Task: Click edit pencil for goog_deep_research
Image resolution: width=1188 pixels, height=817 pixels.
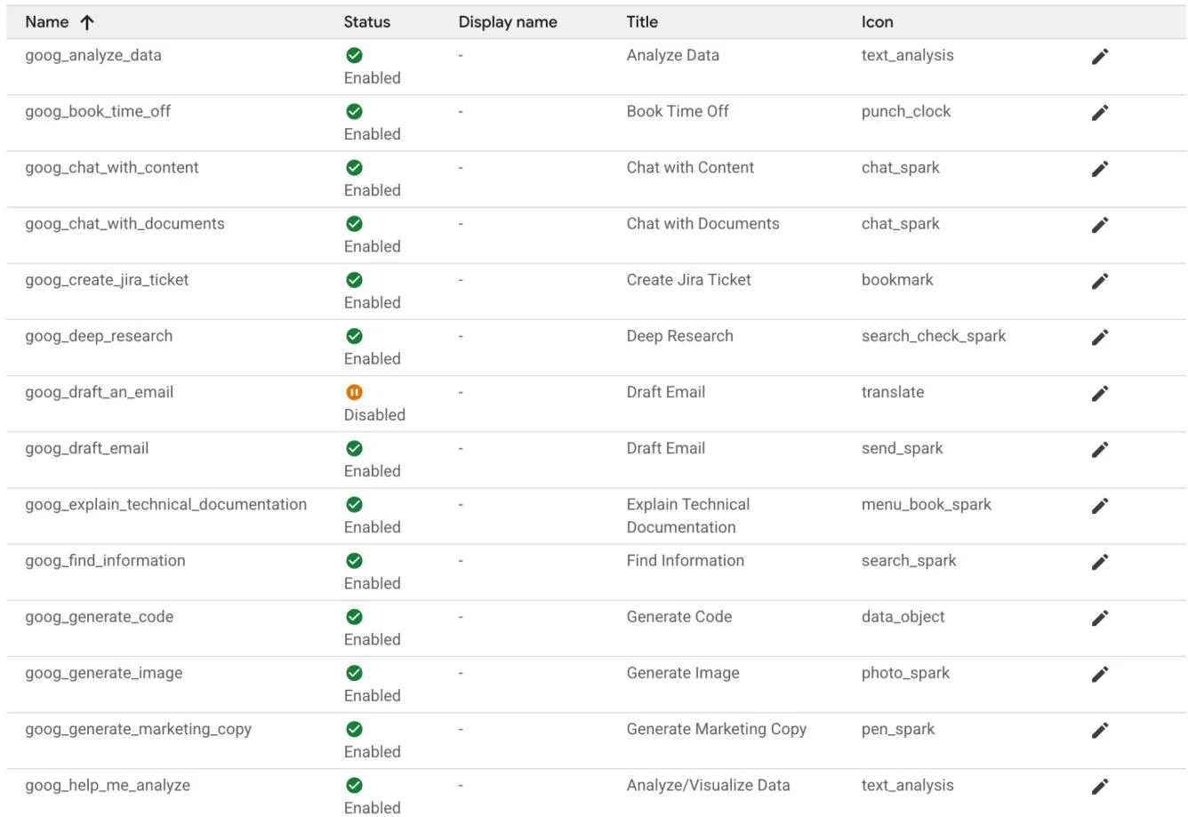Action: point(1100,337)
